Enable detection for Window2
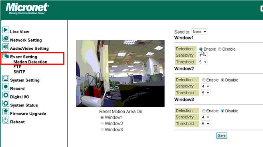The width and height of the screenshot is (263, 147). tap(203, 80)
